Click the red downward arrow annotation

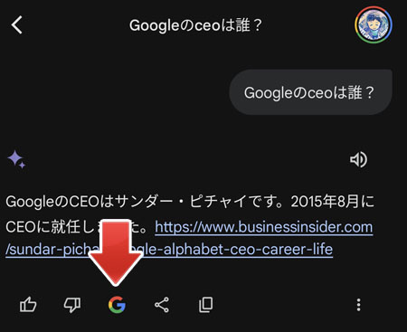116,252
